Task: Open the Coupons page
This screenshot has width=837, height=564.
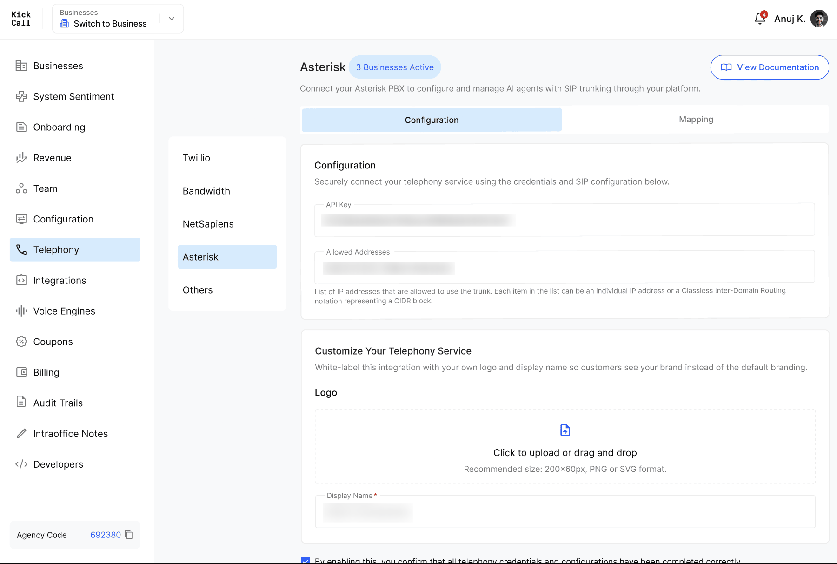Action: (x=75, y=342)
